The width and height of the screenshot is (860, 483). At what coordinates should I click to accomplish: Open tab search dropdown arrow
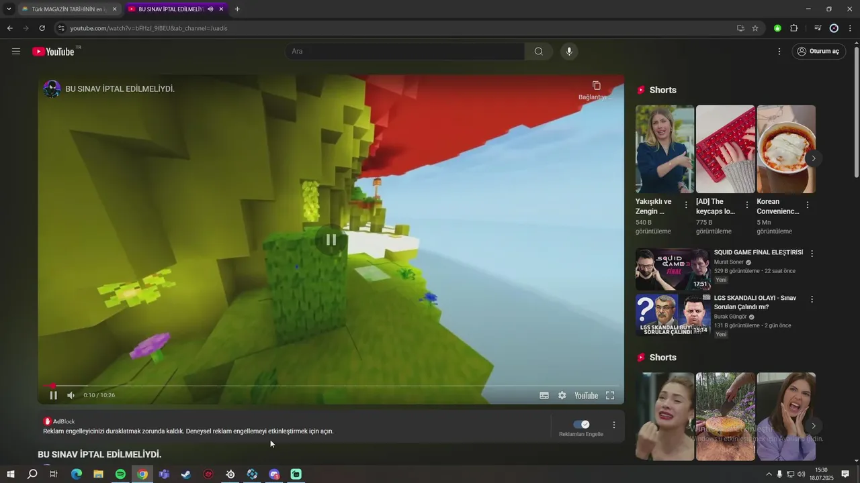[x=9, y=9]
